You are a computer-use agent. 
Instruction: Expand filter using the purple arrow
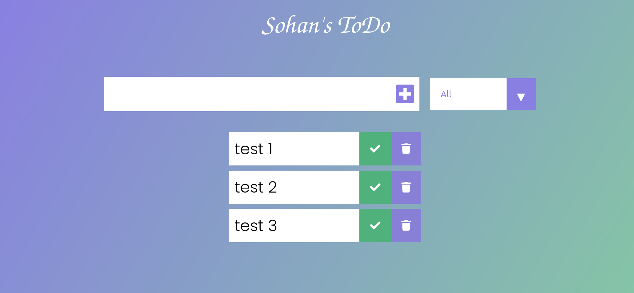tap(521, 94)
